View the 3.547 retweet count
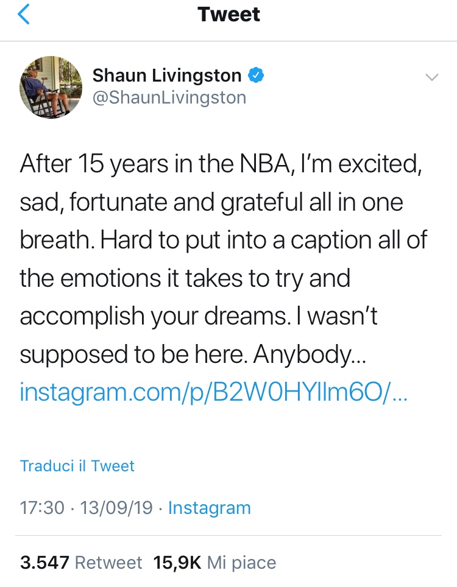Viewport: 457px width, 587px height. (x=44, y=562)
